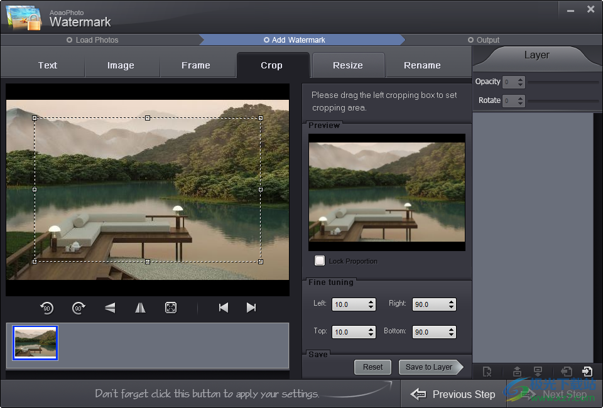Viewport: 603px width, 408px height.
Task: Click the cropped Preview image
Action: point(387,192)
